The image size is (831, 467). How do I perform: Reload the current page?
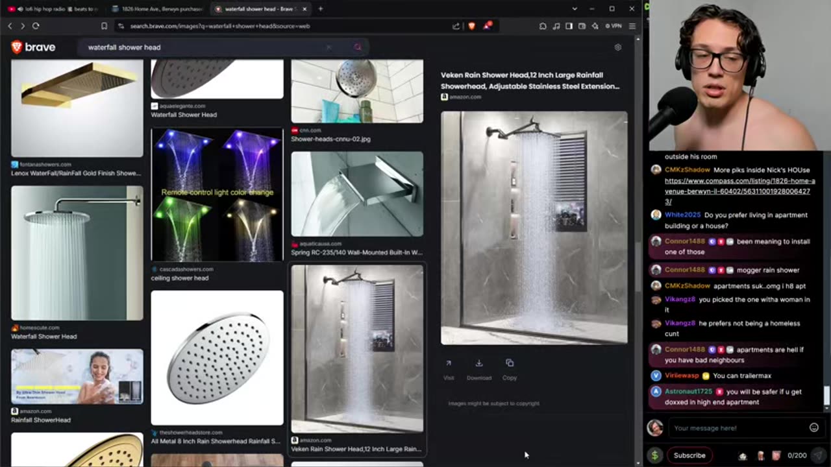pyautogui.click(x=36, y=26)
